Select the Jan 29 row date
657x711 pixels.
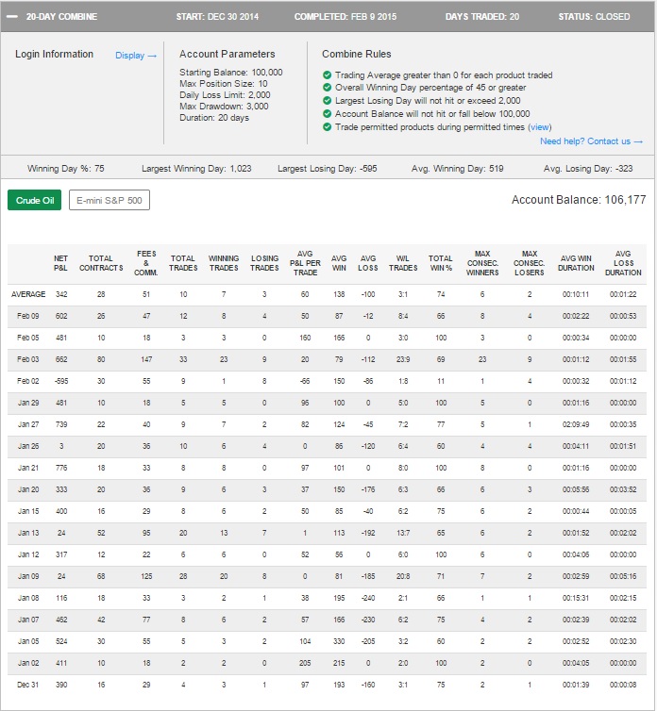[28, 403]
